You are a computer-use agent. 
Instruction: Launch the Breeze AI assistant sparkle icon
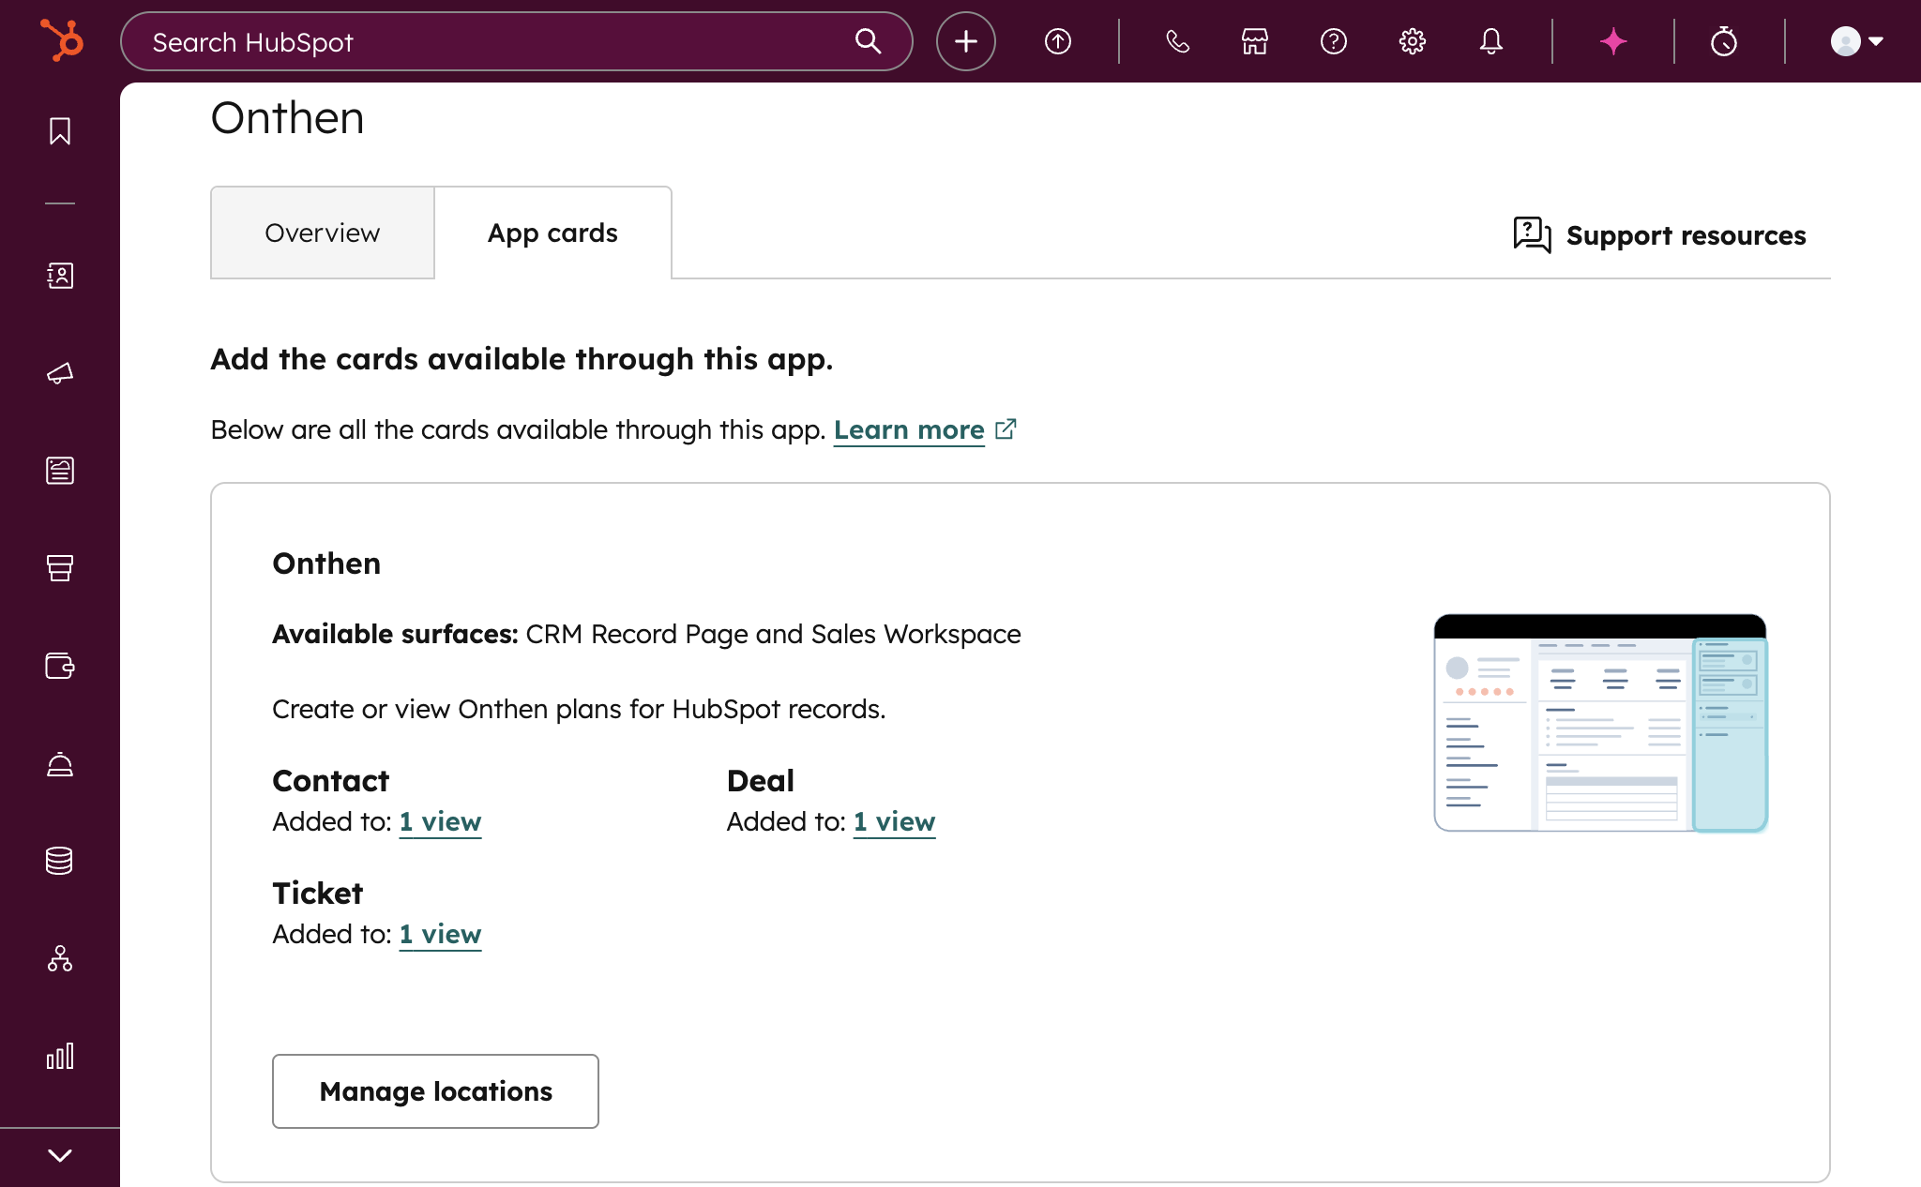1613,41
